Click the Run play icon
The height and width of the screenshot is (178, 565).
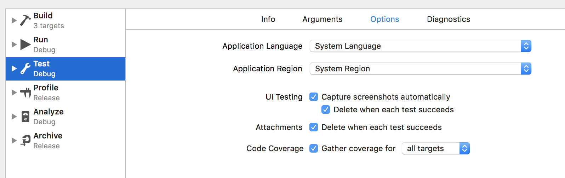[x=25, y=44]
